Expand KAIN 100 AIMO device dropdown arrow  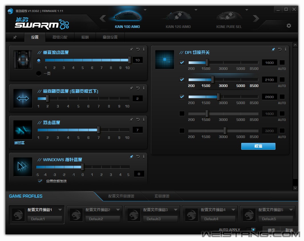click(x=145, y=10)
